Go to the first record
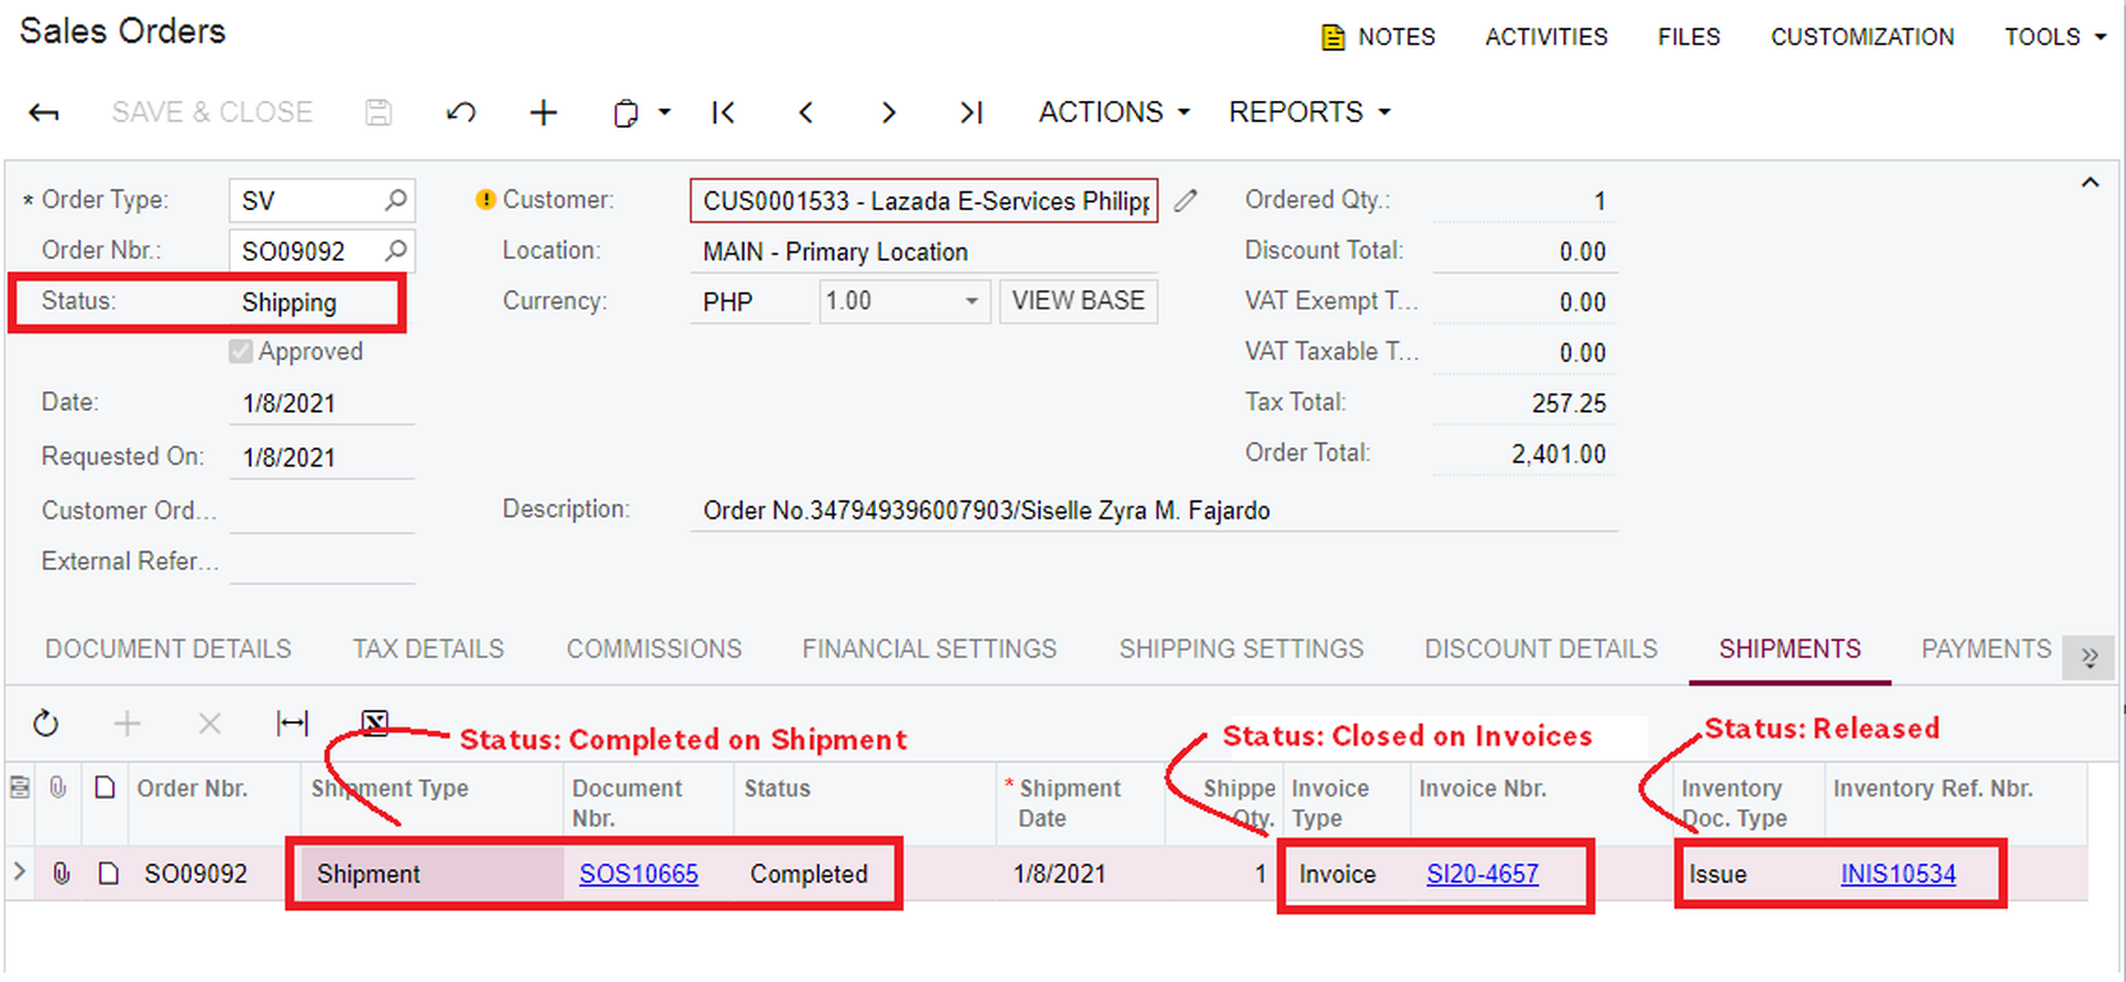2126x982 pixels. coord(723,113)
